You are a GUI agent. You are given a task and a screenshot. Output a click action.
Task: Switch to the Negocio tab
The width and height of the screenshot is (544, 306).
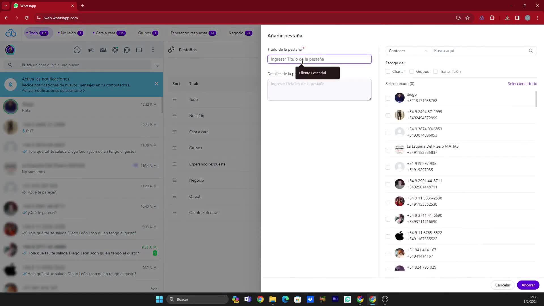[x=240, y=33]
